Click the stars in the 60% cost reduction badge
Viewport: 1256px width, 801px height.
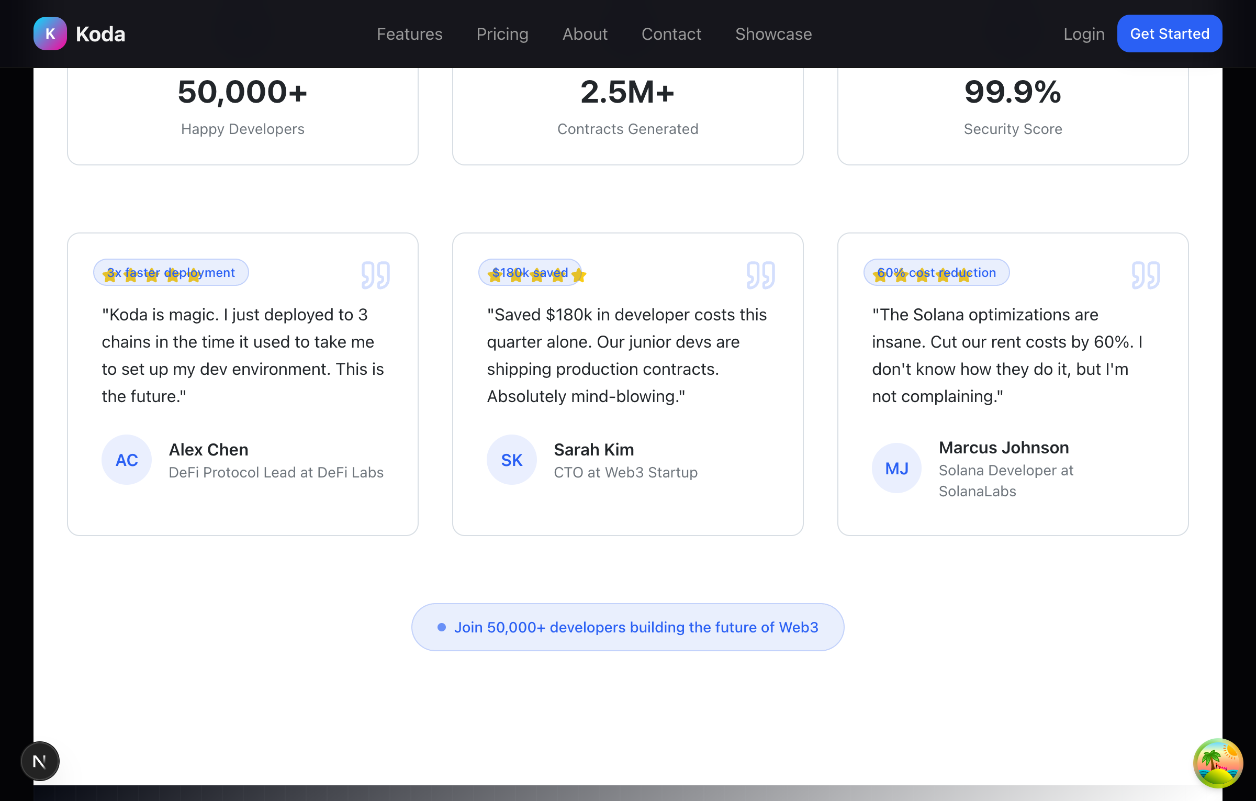coord(922,275)
